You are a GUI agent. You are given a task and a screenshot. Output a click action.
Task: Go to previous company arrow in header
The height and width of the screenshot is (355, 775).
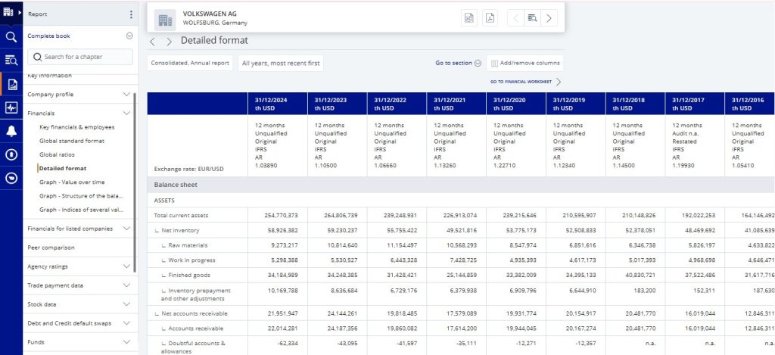coord(515,18)
